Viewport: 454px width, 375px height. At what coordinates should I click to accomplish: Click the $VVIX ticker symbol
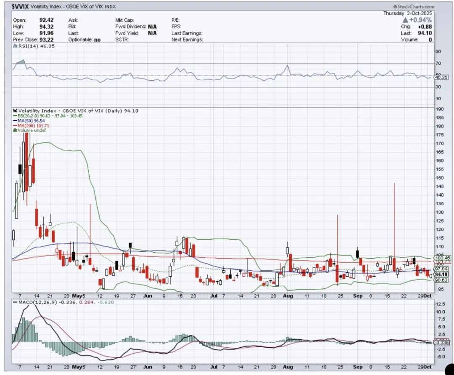20,6
